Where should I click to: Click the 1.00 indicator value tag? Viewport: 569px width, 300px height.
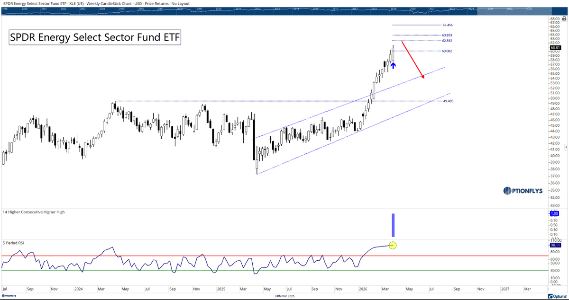[555, 214]
